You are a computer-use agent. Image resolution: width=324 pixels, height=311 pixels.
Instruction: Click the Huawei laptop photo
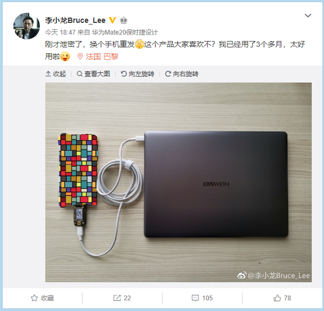click(x=179, y=182)
